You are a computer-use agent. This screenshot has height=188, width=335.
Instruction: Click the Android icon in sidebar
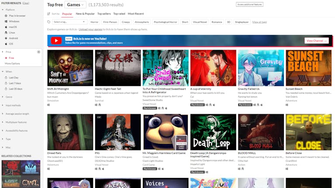coord(6,38)
